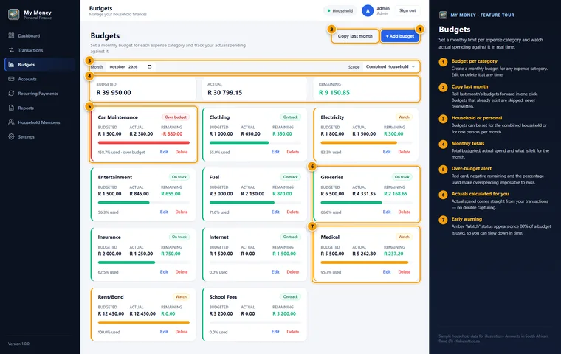
Task: Click the -R 880.00 remaining value
Action: pyautogui.click(x=172, y=134)
